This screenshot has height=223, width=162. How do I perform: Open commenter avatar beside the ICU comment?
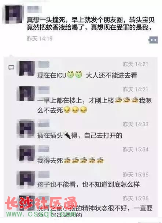pyautogui.click(x=27, y=68)
